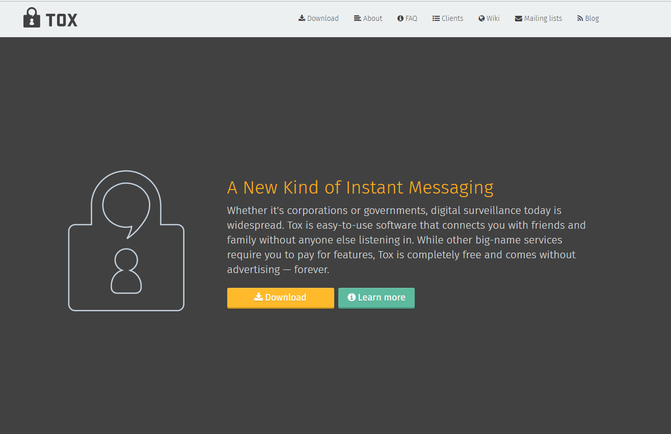Screen dimensions: 671x434
Task: Click the Wiki globe icon
Action: [x=481, y=18]
